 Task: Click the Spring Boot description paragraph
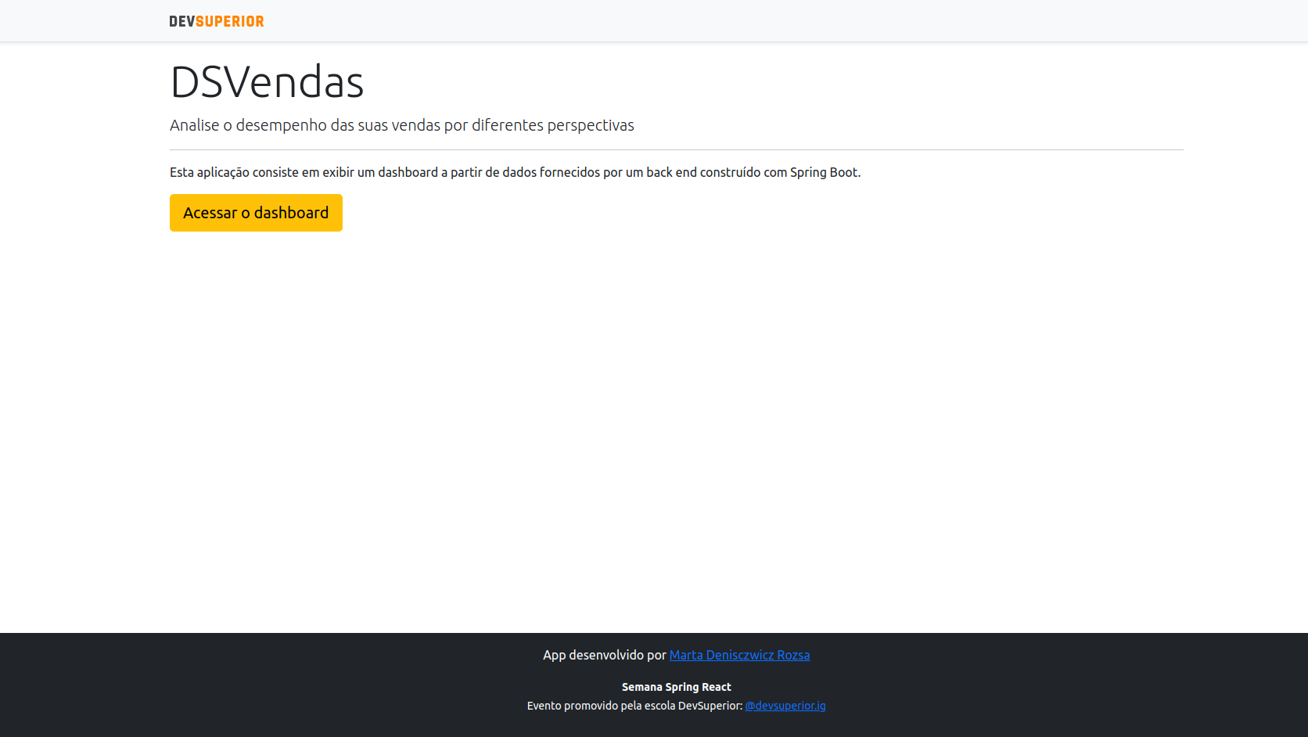[x=515, y=172]
